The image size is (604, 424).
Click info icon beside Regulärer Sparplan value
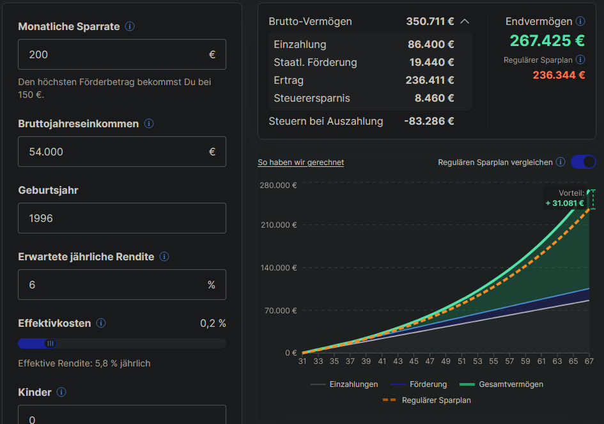(x=580, y=59)
